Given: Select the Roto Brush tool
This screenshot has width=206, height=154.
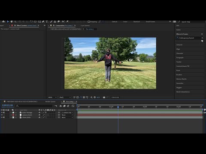Looking at the screenshot, I should point(63,21).
